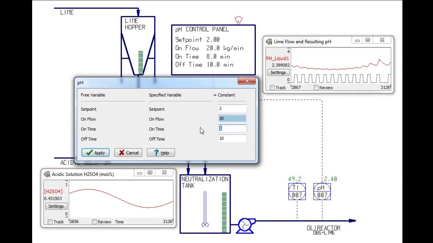The image size is (433, 243).
Task: Select the TI 007 temperature indicator
Action: click(297, 191)
